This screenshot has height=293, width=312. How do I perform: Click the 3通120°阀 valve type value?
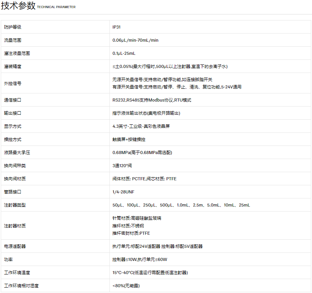(x=123, y=166)
